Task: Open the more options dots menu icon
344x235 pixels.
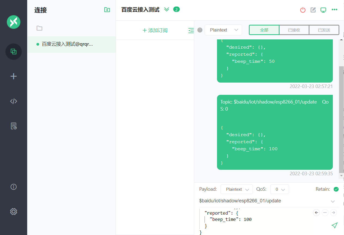Action: pos(334,10)
